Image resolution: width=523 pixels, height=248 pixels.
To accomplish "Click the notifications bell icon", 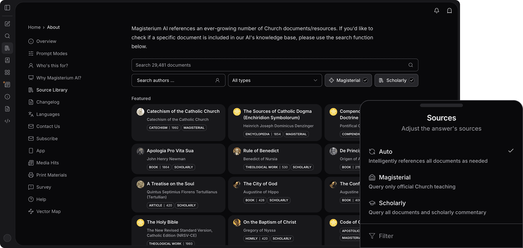I will 436,11.
